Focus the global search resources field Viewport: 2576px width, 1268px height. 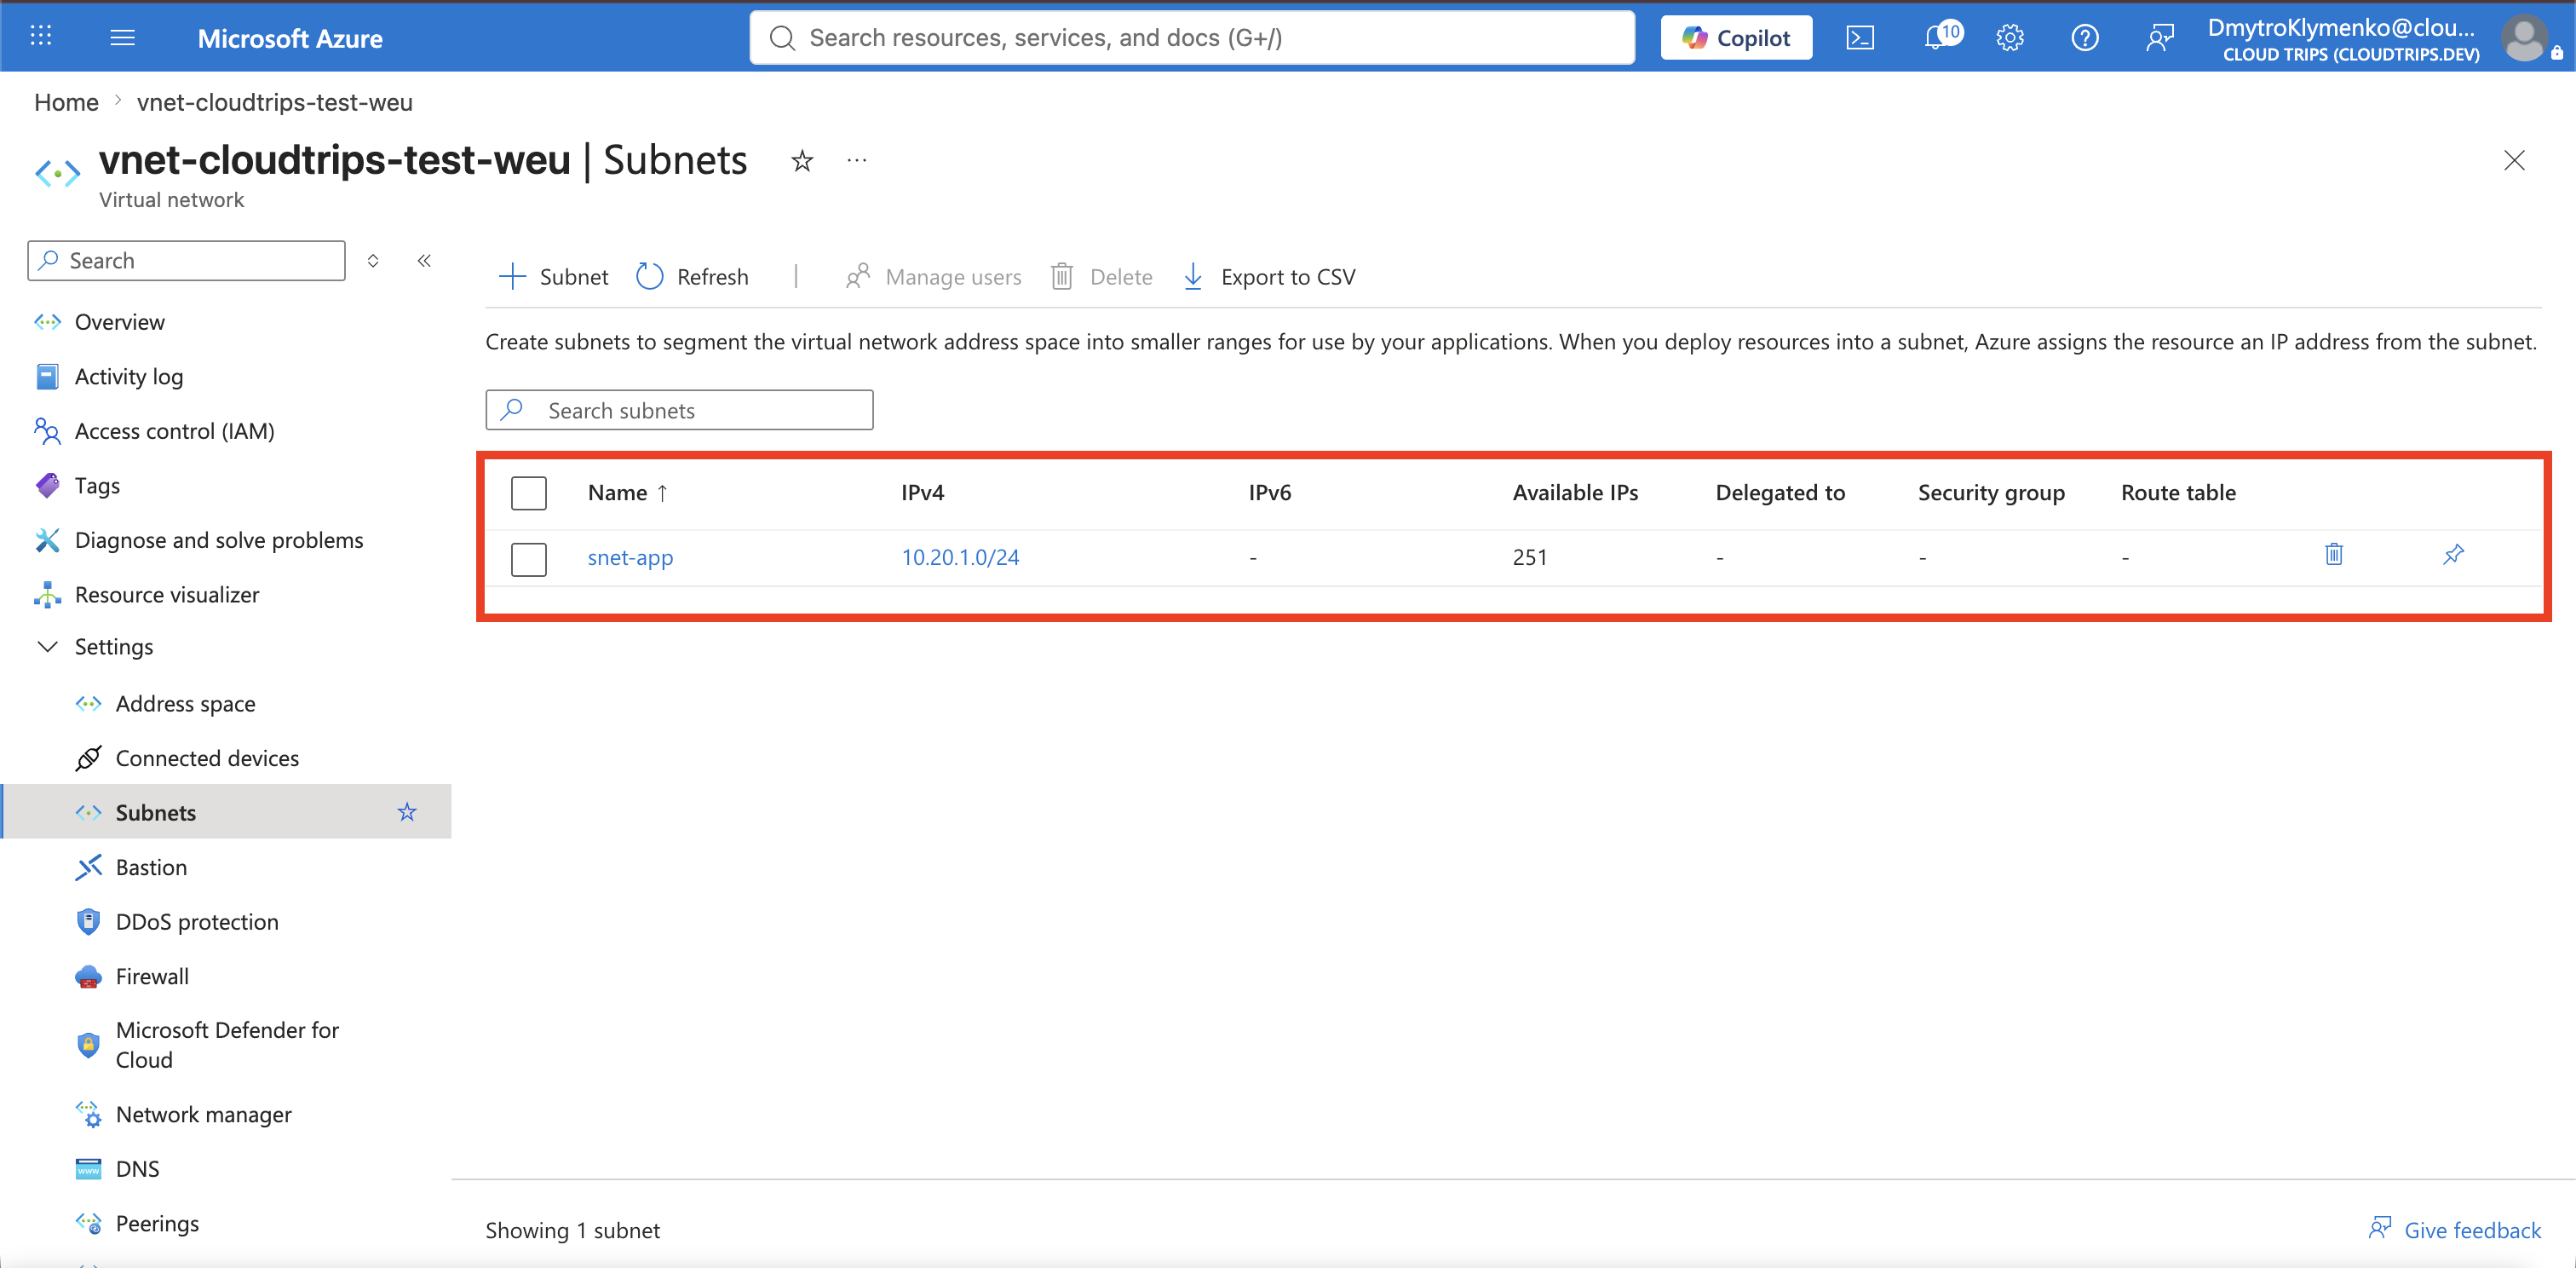1192,38
